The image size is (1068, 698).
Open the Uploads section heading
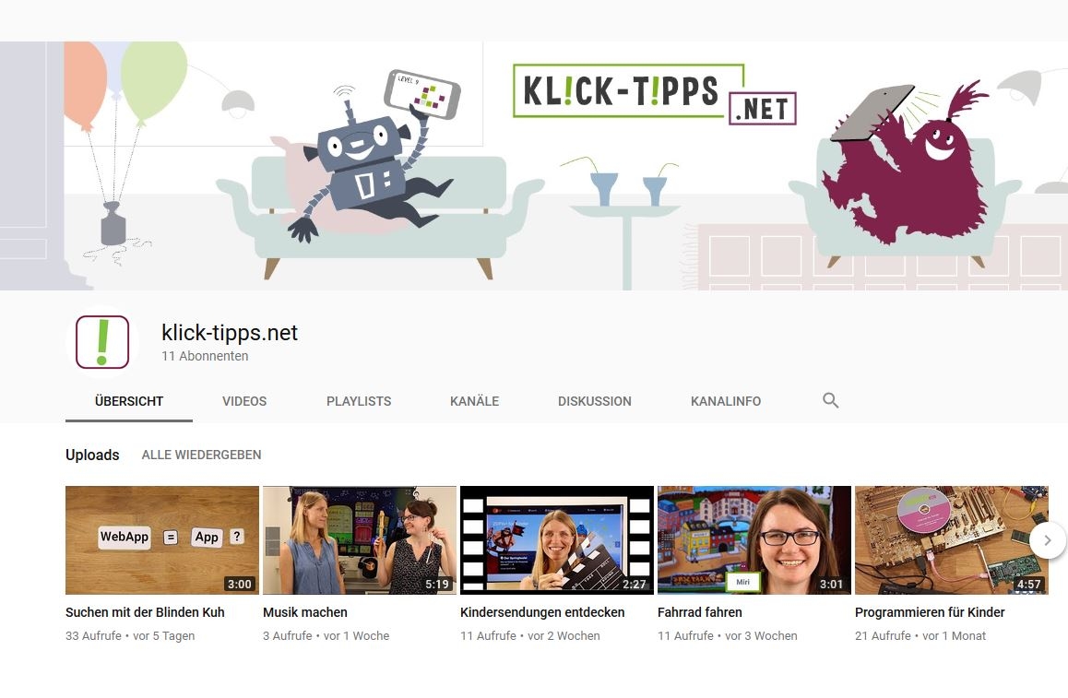pyautogui.click(x=92, y=455)
